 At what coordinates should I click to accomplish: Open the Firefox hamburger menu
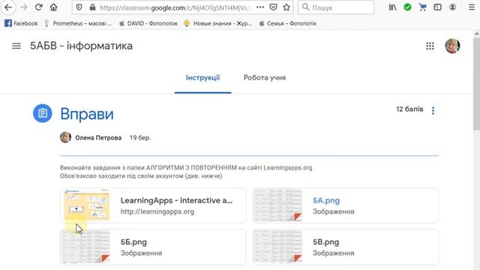pyautogui.click(x=472, y=7)
